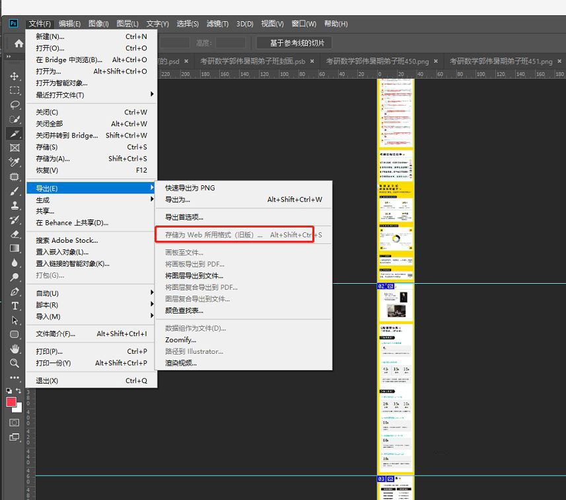The image size is (566, 500).
Task: Open the white background color swatch
Action: click(19, 409)
